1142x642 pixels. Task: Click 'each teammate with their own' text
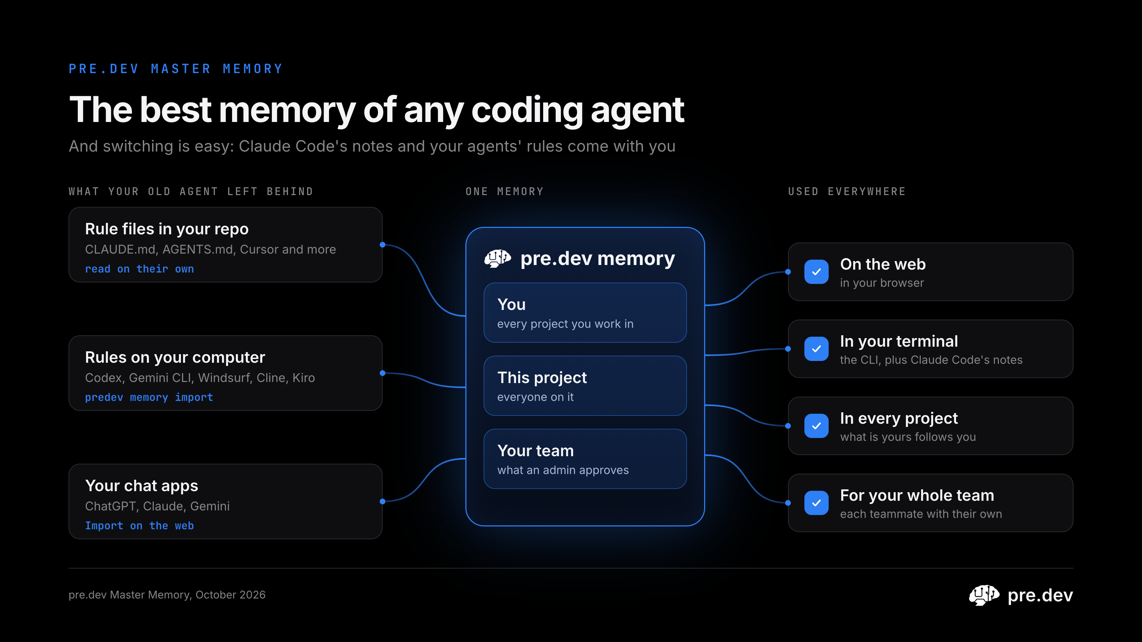921,514
